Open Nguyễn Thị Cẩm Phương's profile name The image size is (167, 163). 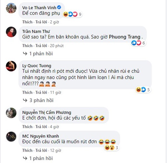(x=47, y=112)
